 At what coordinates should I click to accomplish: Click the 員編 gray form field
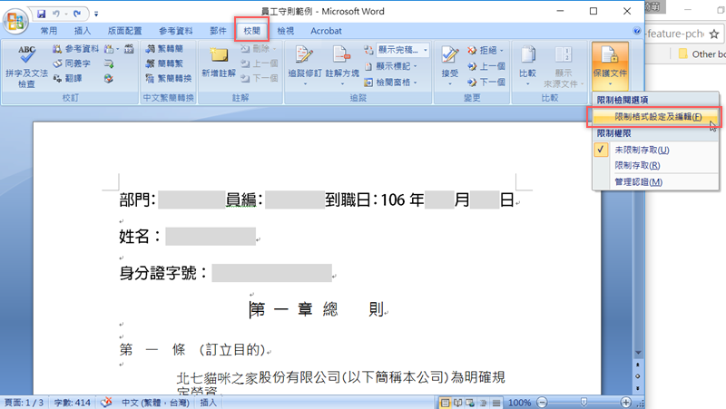295,200
